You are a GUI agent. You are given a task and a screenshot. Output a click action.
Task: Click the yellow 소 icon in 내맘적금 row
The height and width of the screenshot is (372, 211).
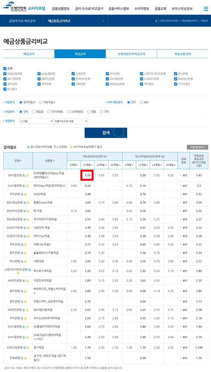(25, 261)
